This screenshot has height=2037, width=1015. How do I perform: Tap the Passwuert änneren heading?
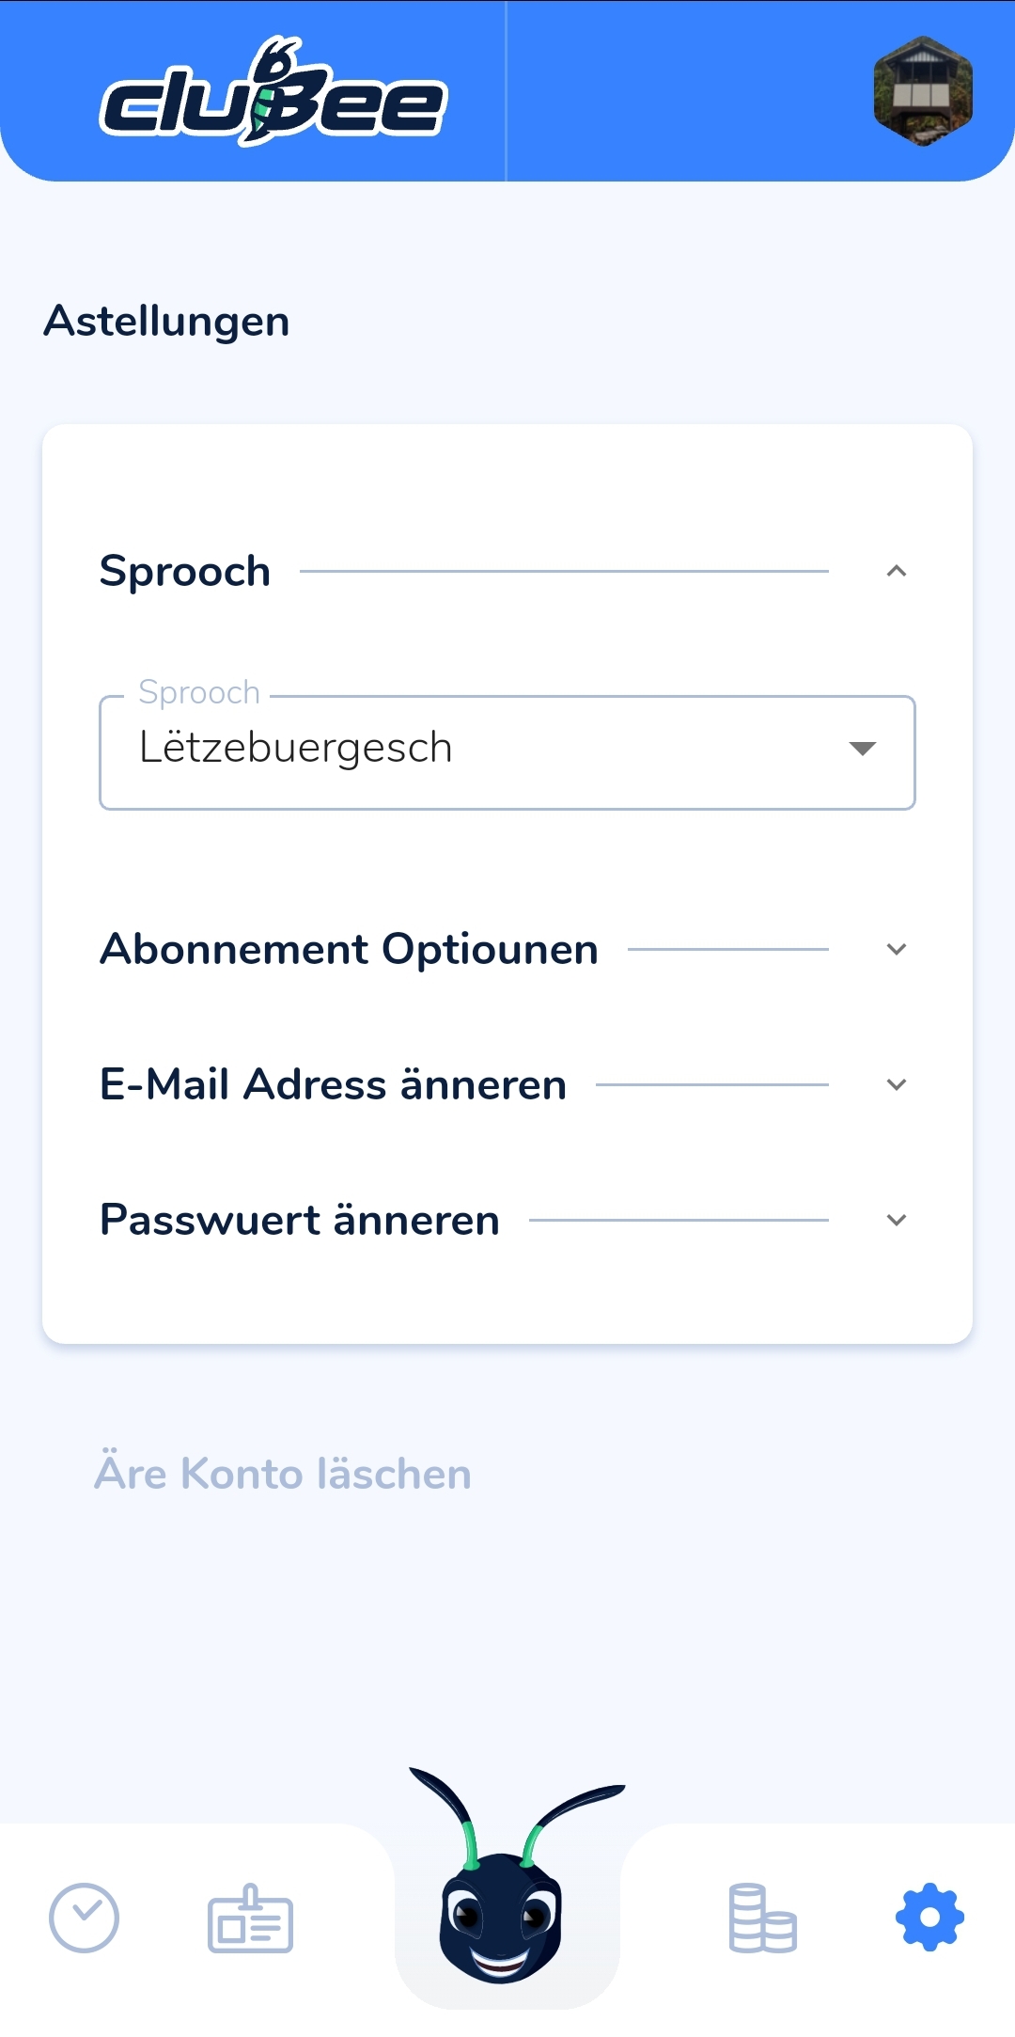coord(300,1220)
